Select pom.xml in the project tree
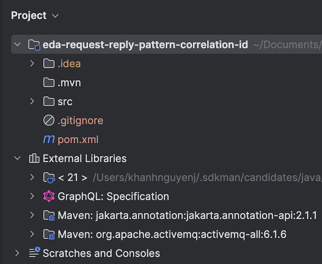Screen dimensions: 322x264 [x=78, y=140]
